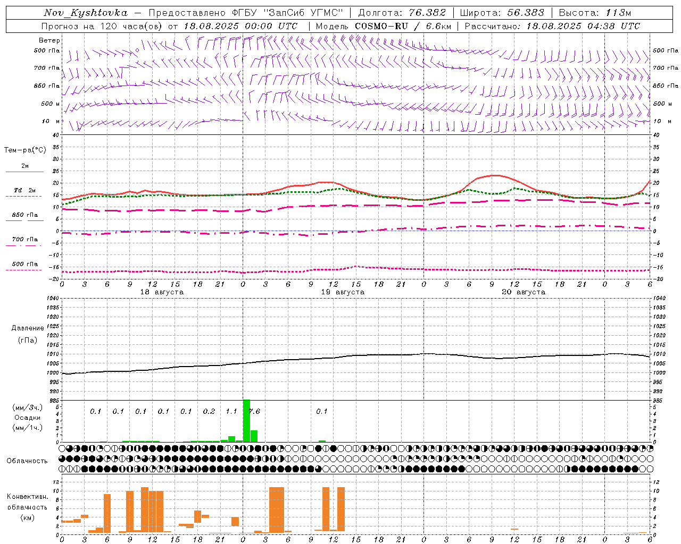Click the 7.6 precipitation amount value

tap(254, 412)
